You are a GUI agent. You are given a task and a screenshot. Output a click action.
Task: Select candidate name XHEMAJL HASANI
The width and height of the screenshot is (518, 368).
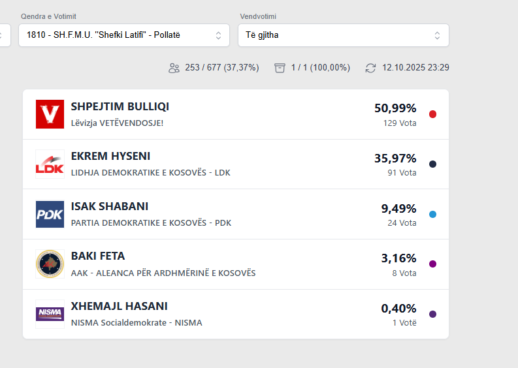(x=119, y=307)
